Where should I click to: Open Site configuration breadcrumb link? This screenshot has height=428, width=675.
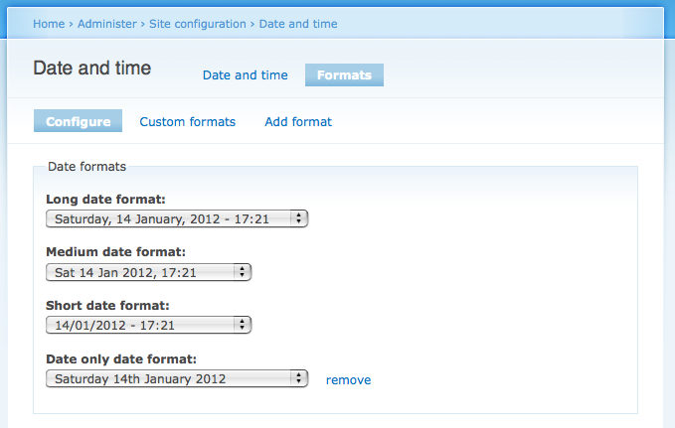point(198,24)
